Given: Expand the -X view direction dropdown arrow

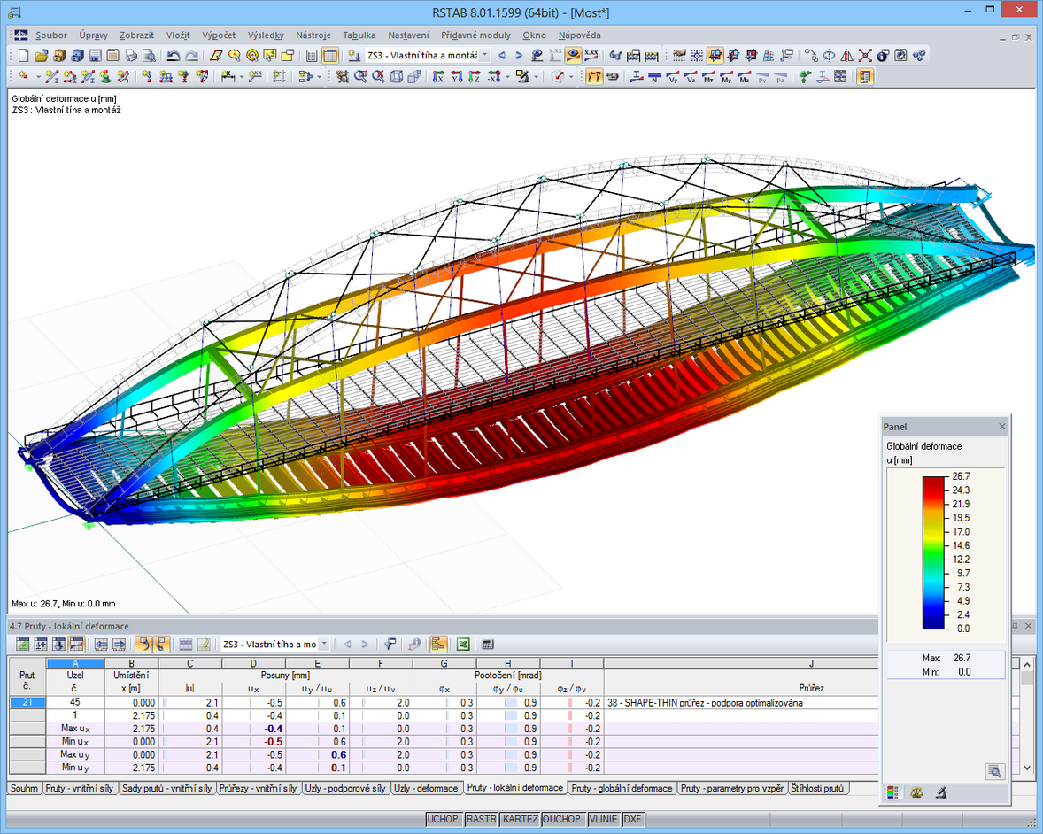Looking at the screenshot, I should [x=507, y=76].
